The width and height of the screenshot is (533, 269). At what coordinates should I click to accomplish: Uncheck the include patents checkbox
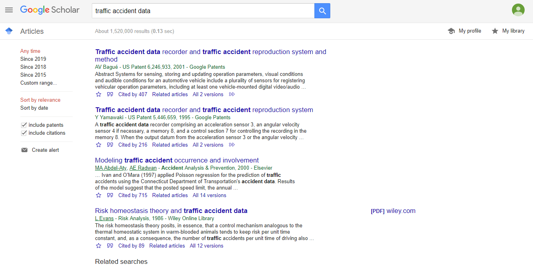point(24,125)
